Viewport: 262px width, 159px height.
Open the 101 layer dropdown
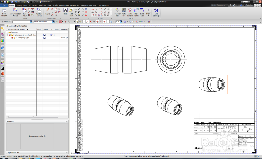(121, 22)
